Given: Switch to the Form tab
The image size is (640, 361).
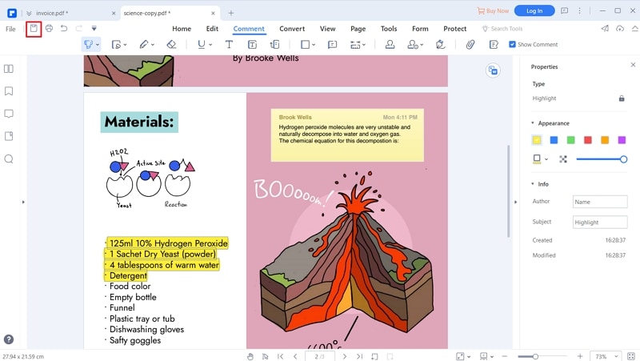Looking at the screenshot, I should coord(420,29).
